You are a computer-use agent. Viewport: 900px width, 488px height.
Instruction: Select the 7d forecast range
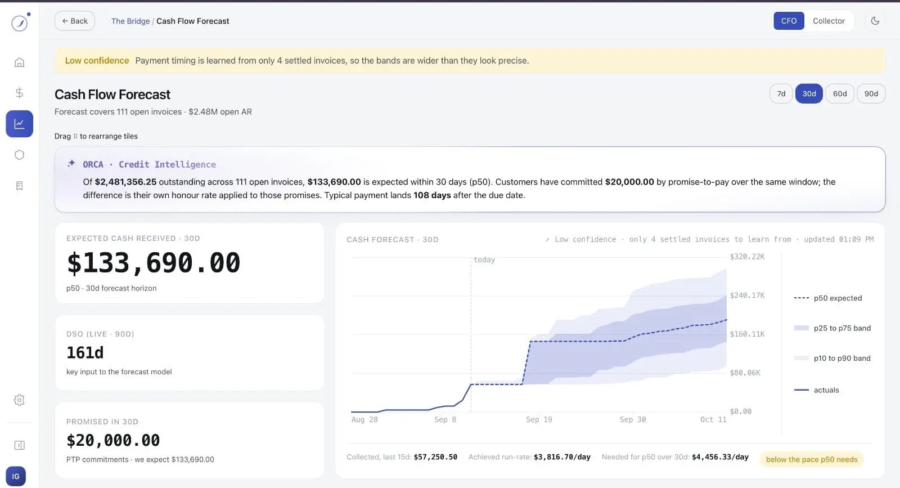point(781,94)
